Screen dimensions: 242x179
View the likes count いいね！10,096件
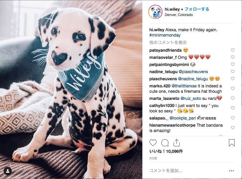tap(166, 151)
